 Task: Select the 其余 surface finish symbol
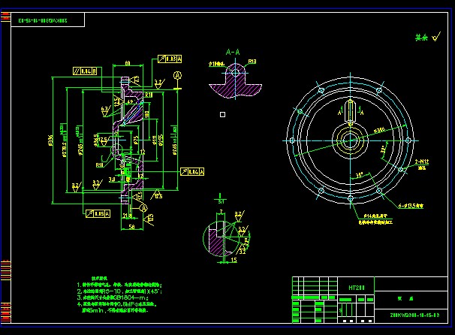[428, 37]
